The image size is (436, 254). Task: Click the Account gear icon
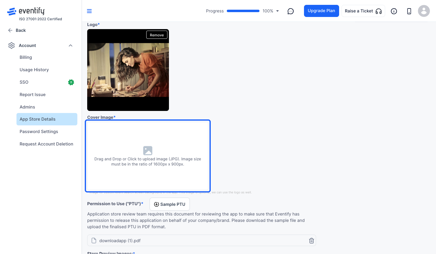click(x=12, y=45)
